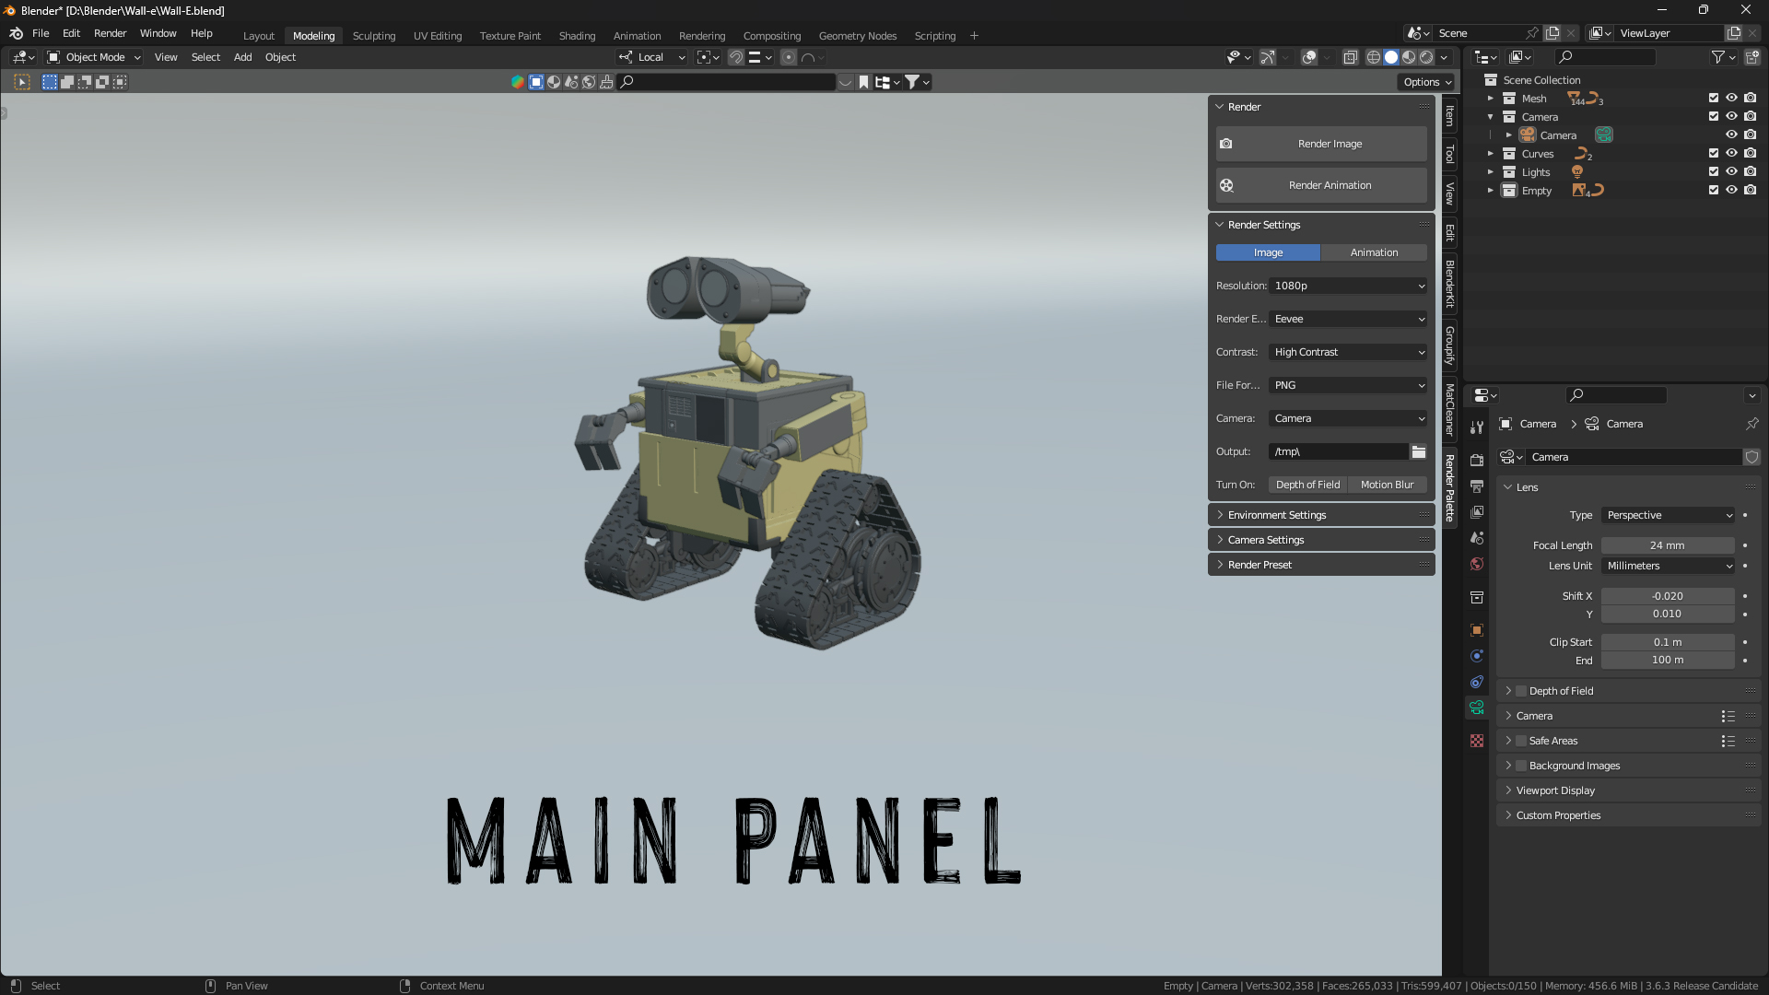Open the Collection properties tab icon

click(x=1477, y=597)
